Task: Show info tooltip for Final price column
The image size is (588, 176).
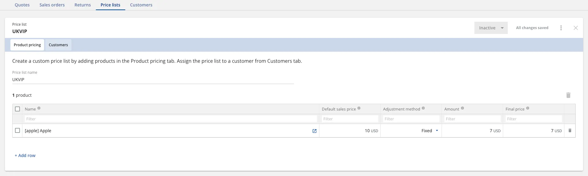Action: click(528, 108)
